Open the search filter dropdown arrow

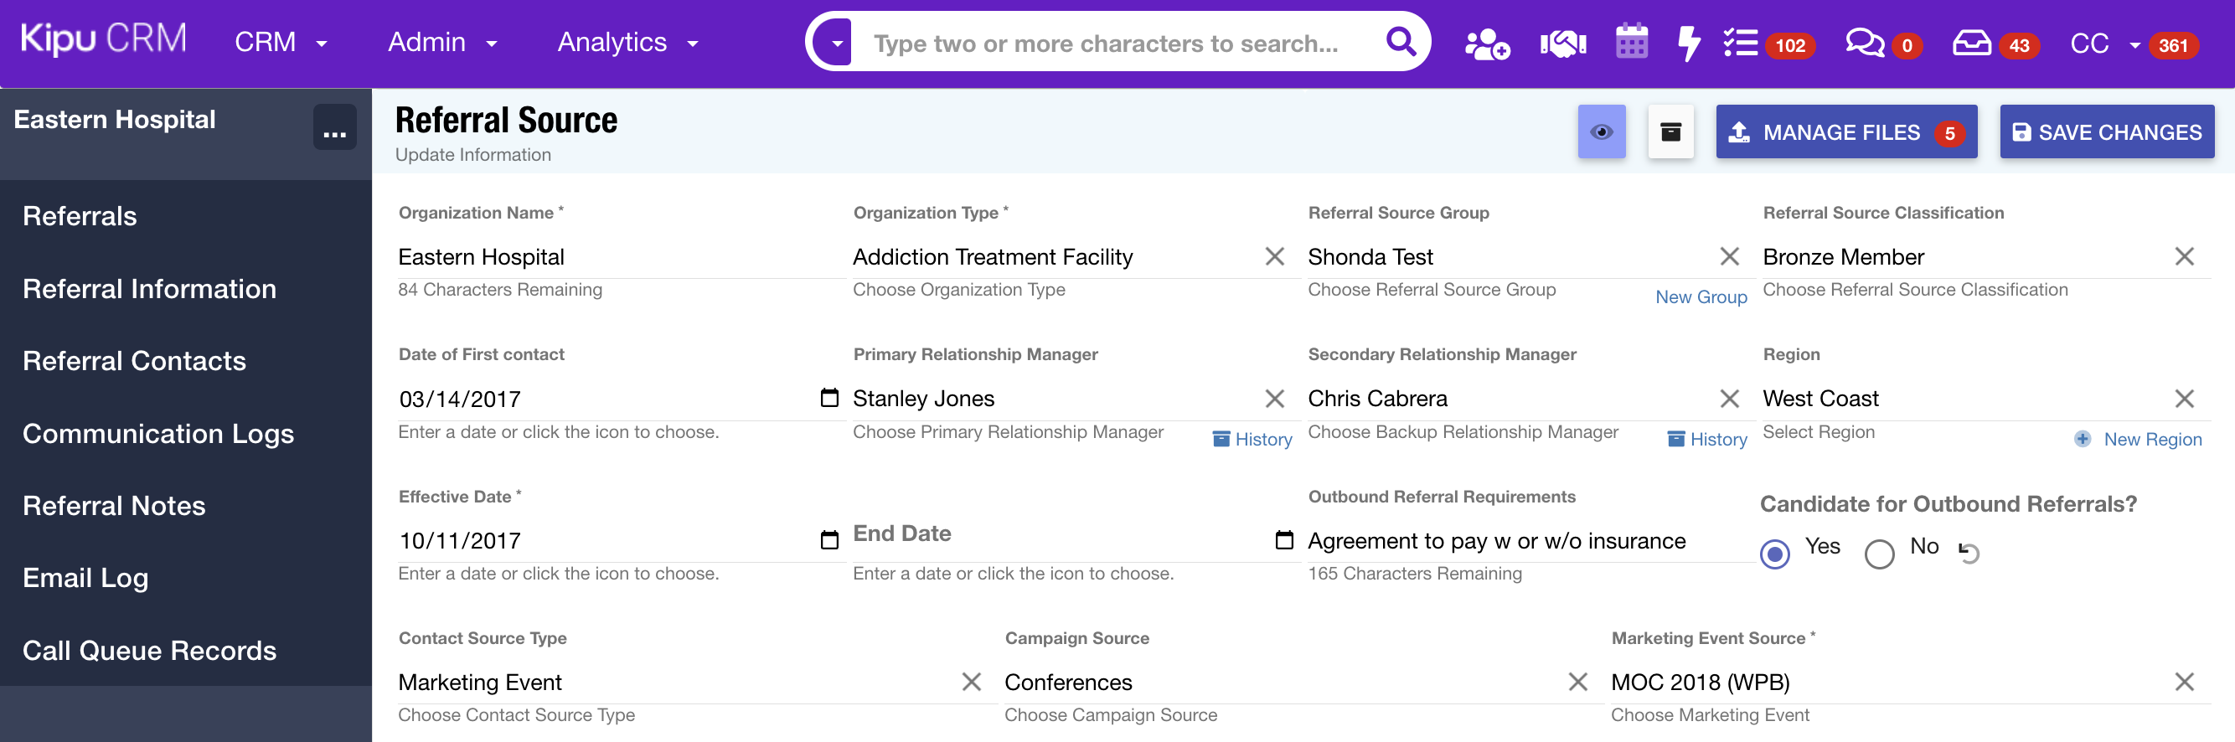[836, 43]
